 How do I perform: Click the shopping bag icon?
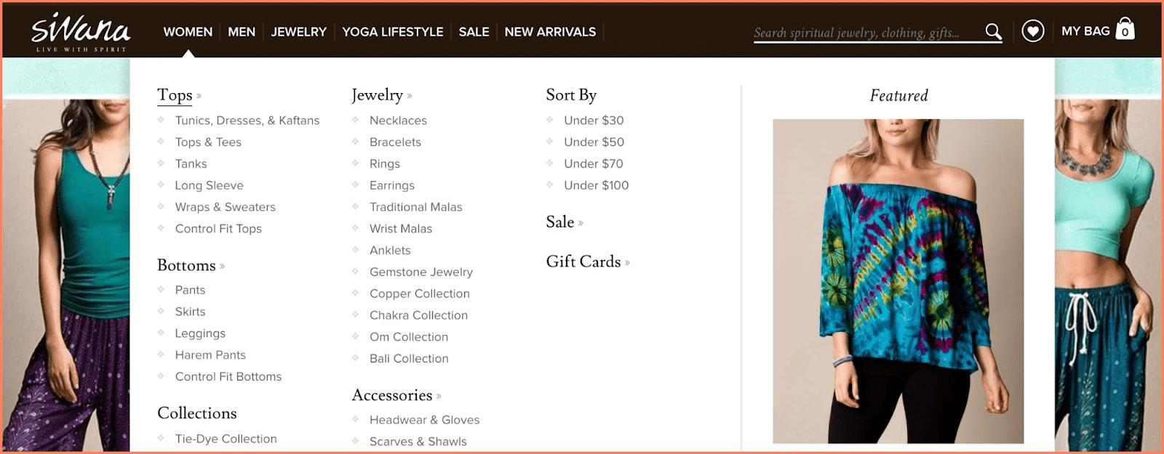click(x=1125, y=29)
